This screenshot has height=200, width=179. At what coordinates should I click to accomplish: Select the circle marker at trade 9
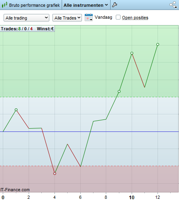[x=119, y=91]
